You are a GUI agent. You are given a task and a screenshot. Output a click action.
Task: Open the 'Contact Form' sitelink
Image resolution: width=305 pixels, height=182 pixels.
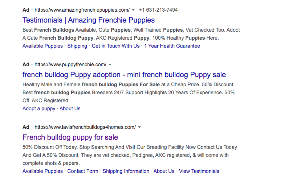coord(83,171)
